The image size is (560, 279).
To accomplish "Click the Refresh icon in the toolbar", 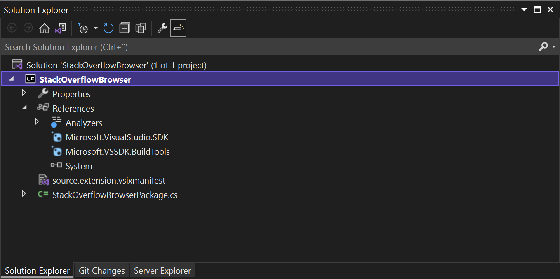I will point(108,28).
